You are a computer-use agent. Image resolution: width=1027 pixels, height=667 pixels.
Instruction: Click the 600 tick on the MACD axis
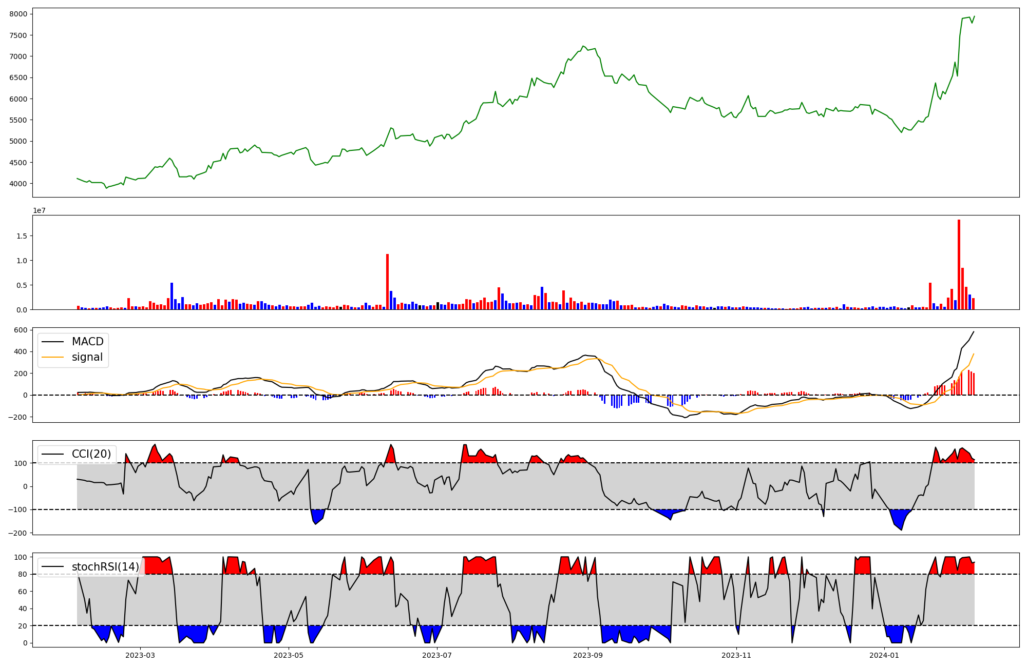21,330
